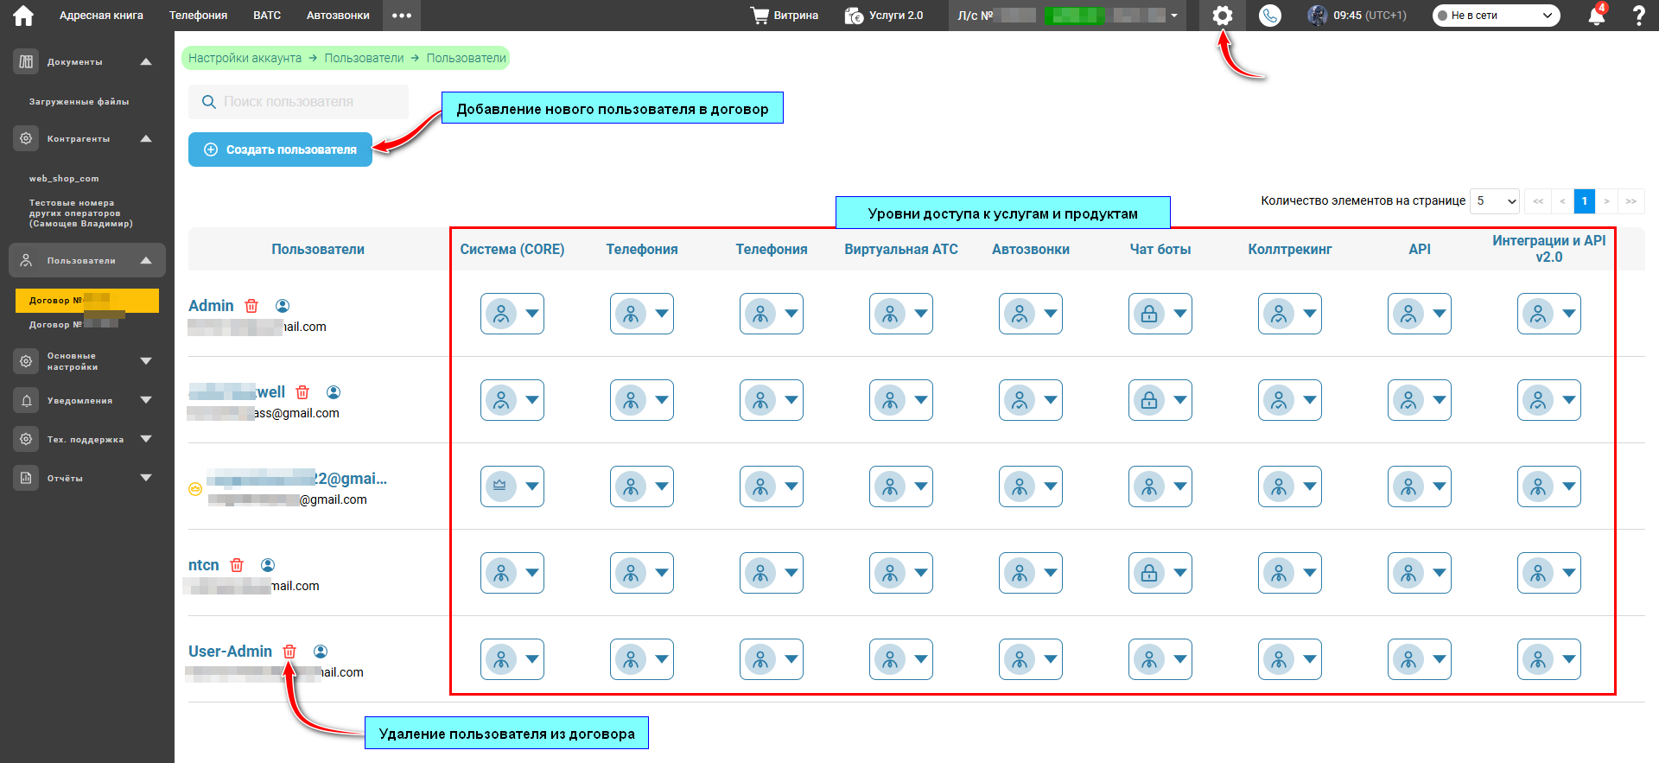The image size is (1659, 763).
Task: Click magnifier icon in user search
Action: (x=208, y=102)
